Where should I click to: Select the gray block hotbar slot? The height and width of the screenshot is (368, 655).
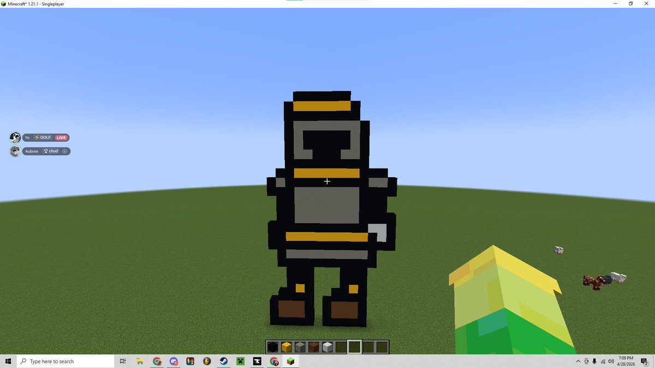(x=300, y=347)
